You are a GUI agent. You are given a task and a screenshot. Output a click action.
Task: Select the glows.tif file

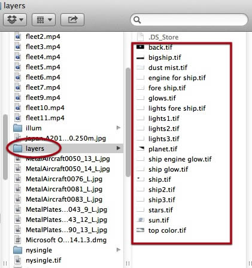[162, 98]
